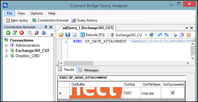Toggle the OutSucceeded checkbox

pyautogui.click(x=173, y=93)
